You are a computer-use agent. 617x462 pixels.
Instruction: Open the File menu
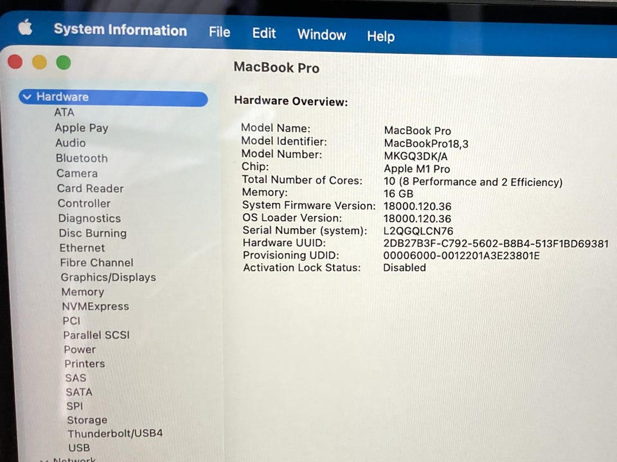point(220,32)
